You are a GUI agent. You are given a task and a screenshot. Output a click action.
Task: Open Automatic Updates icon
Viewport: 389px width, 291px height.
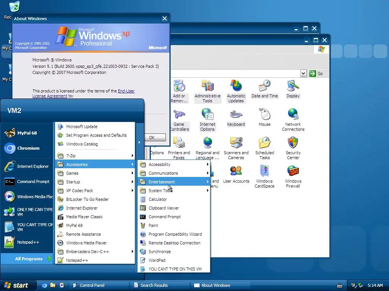pyautogui.click(x=236, y=91)
